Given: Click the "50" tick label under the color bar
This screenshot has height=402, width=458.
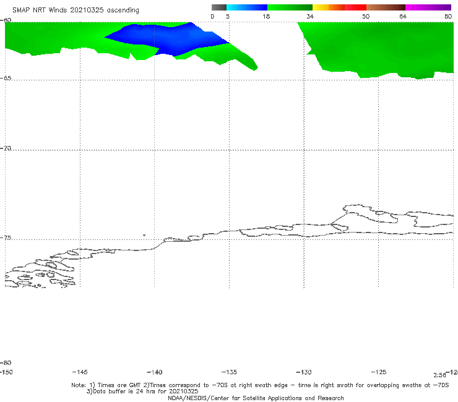Looking at the screenshot, I should click(x=366, y=16).
